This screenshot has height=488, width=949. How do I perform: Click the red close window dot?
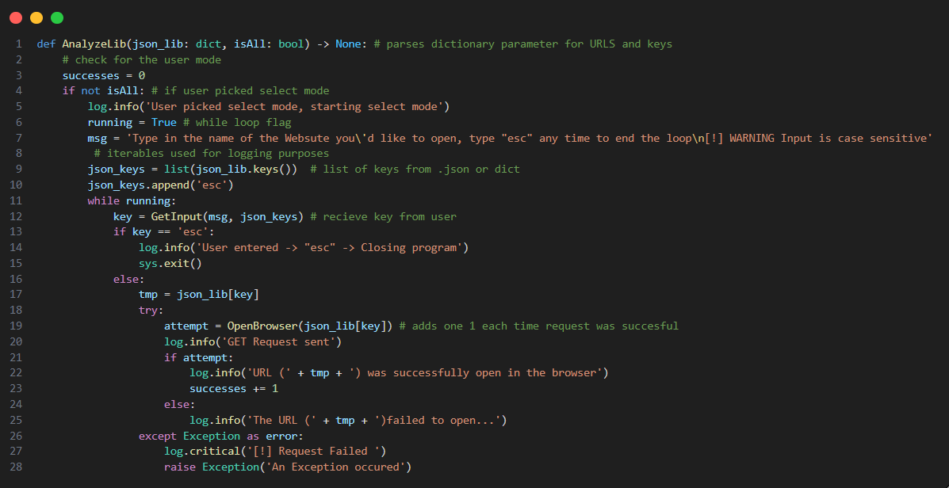[x=16, y=17]
